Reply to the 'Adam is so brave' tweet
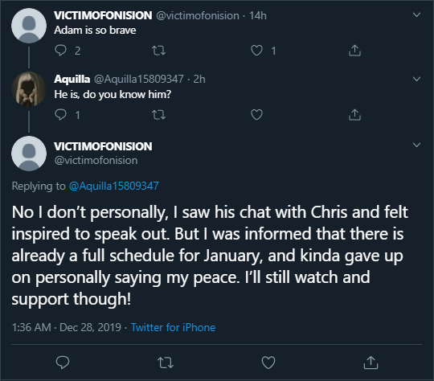Image resolution: width=434 pixels, height=381 pixels. [x=60, y=51]
